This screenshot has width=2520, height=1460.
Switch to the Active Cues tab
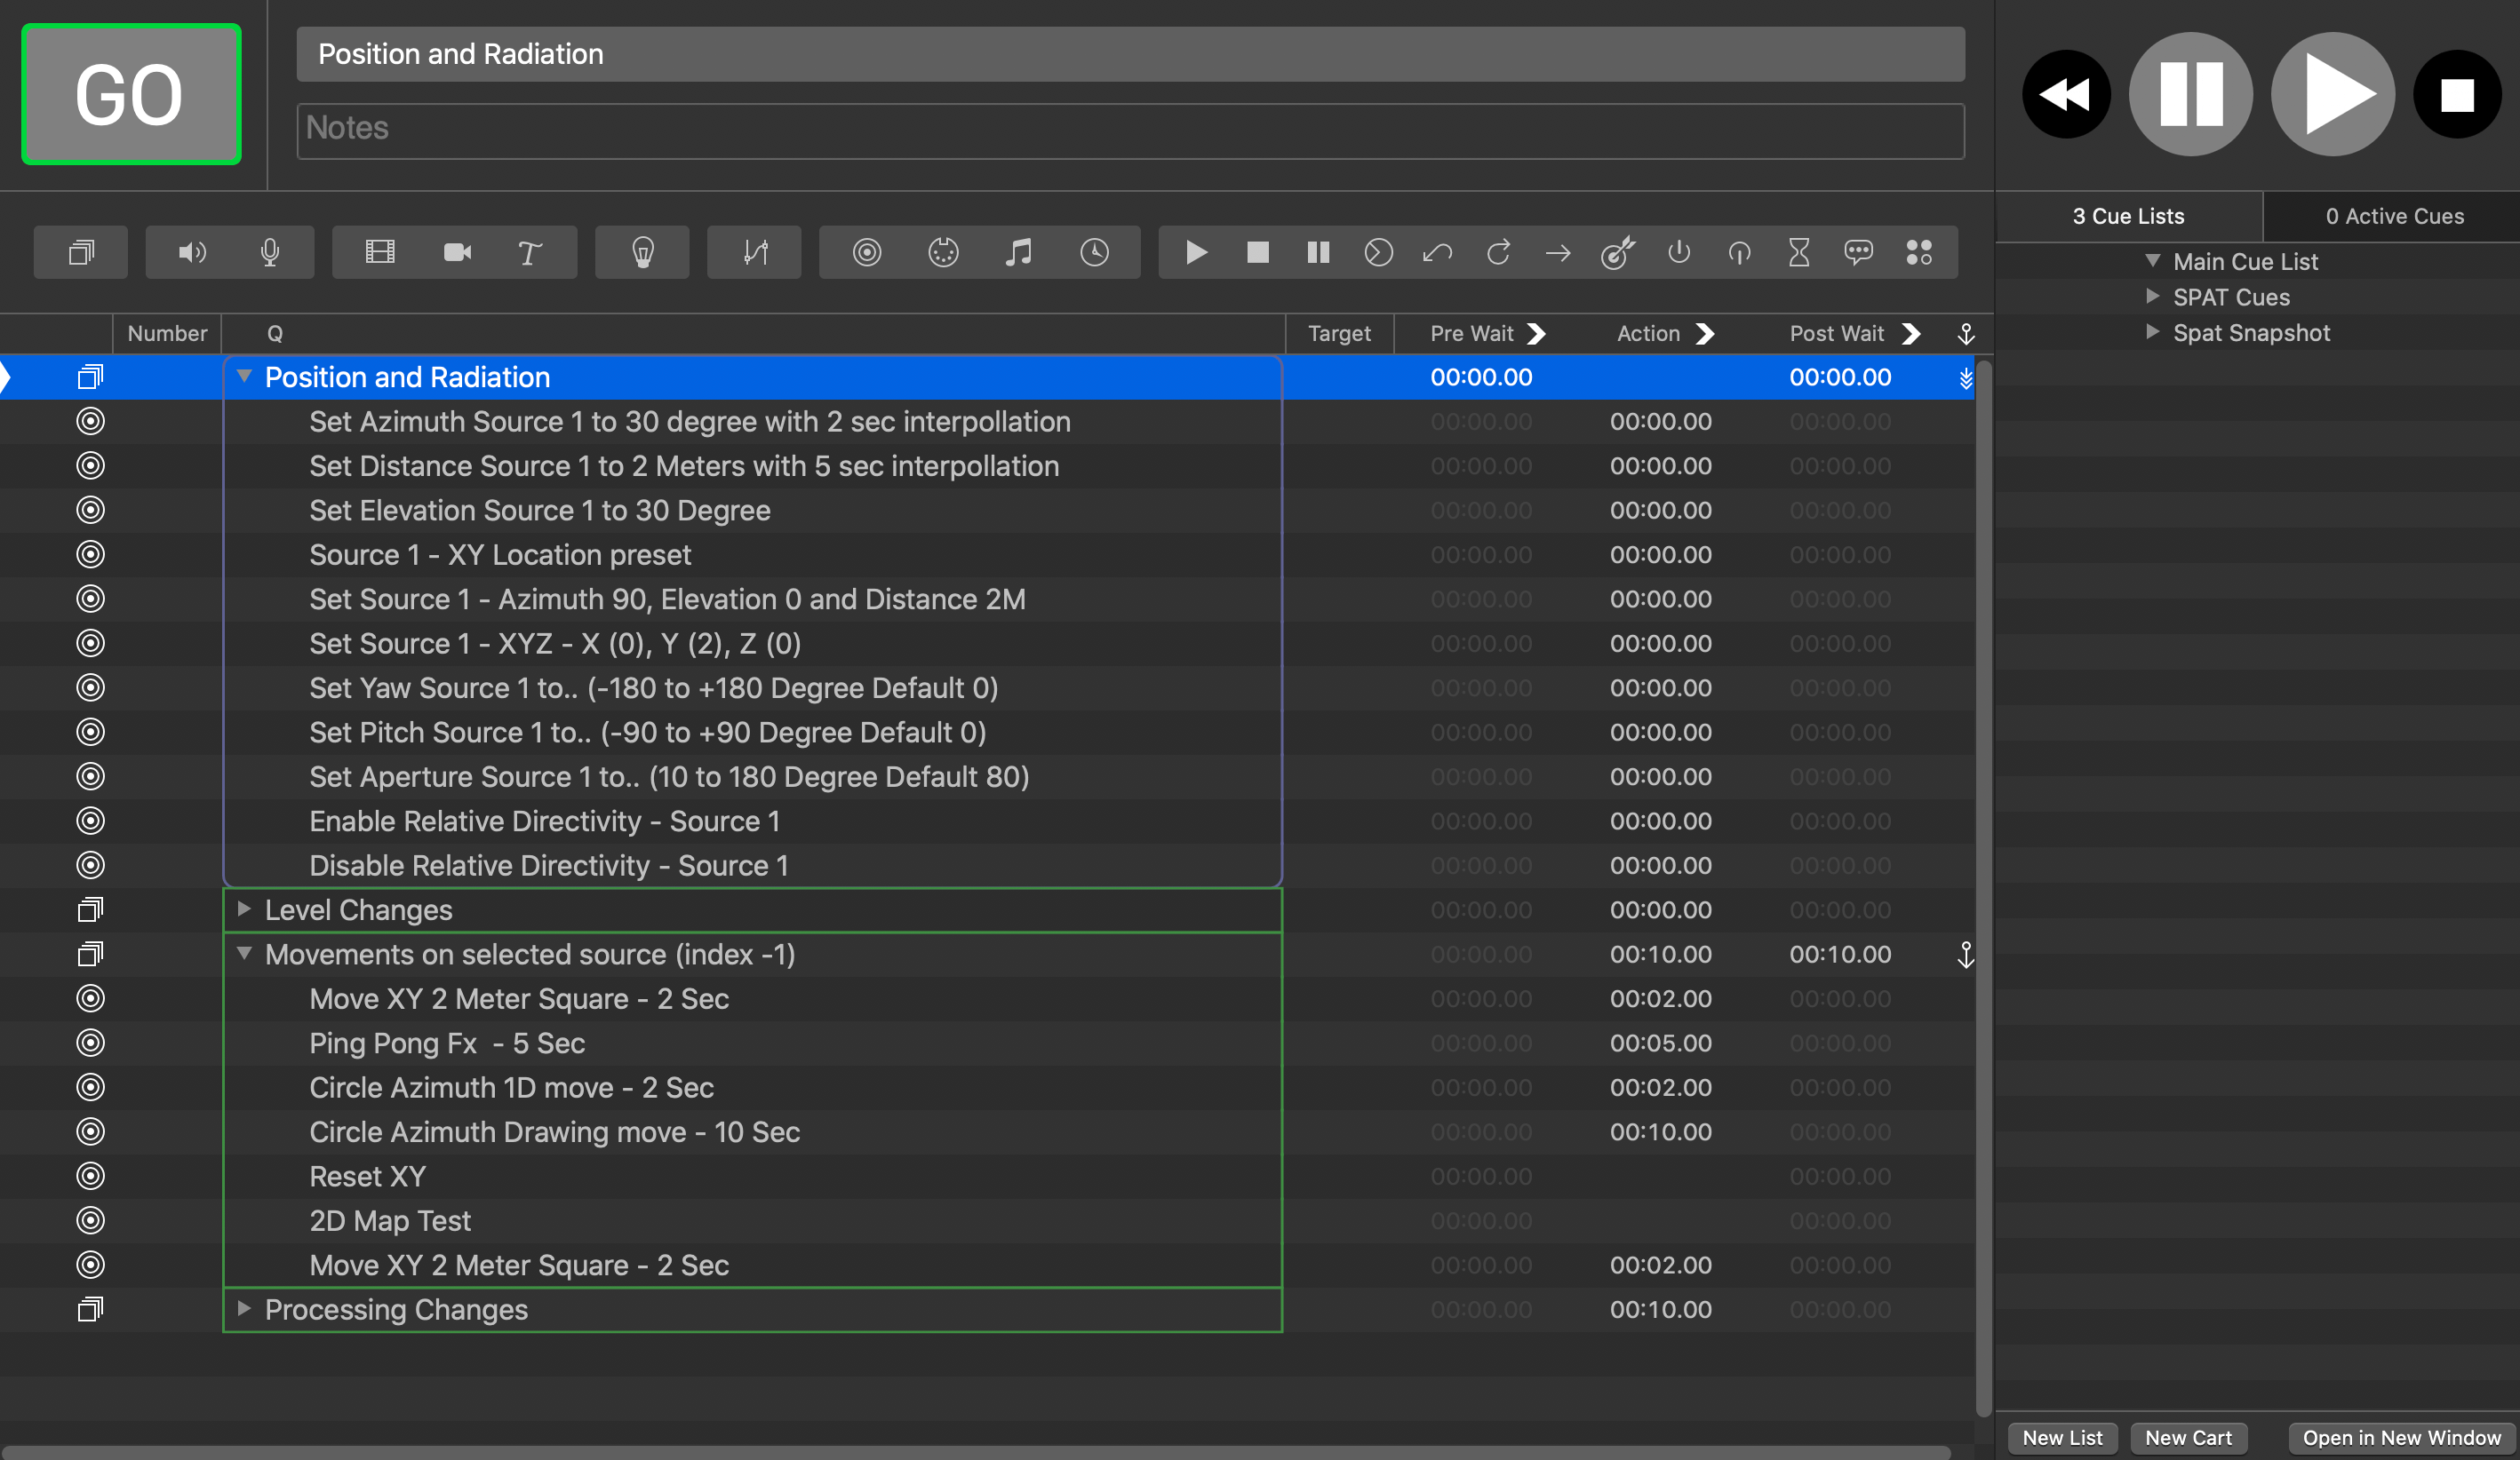point(2393,216)
